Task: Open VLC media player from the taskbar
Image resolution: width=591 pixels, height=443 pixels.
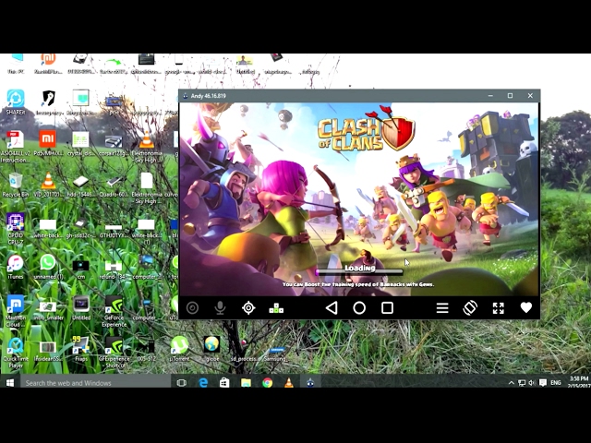Action: pyautogui.click(x=289, y=383)
